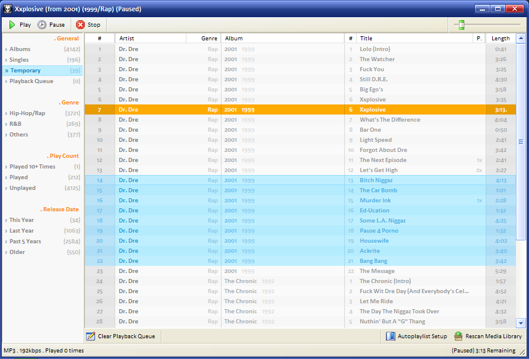Open the Albums list
Image resolution: width=529 pixels, height=359 pixels.
(43, 49)
